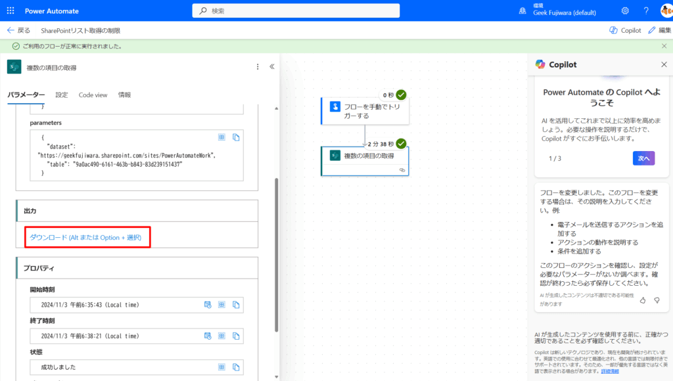Open the settings gear icon
This screenshot has width=673, height=381.
click(x=625, y=11)
